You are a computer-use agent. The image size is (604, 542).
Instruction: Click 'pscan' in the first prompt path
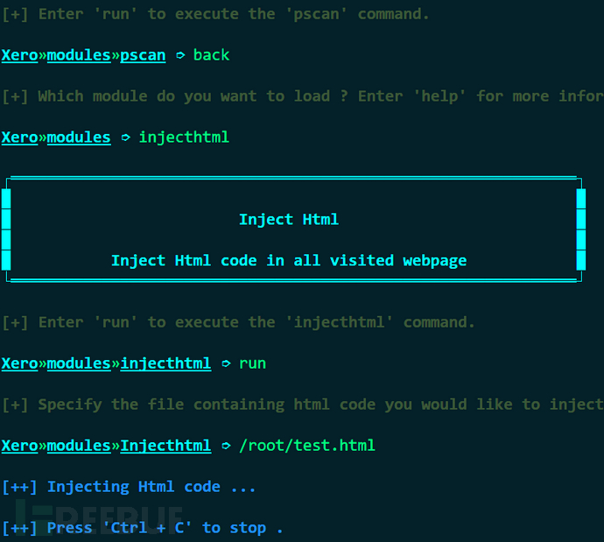coord(143,55)
